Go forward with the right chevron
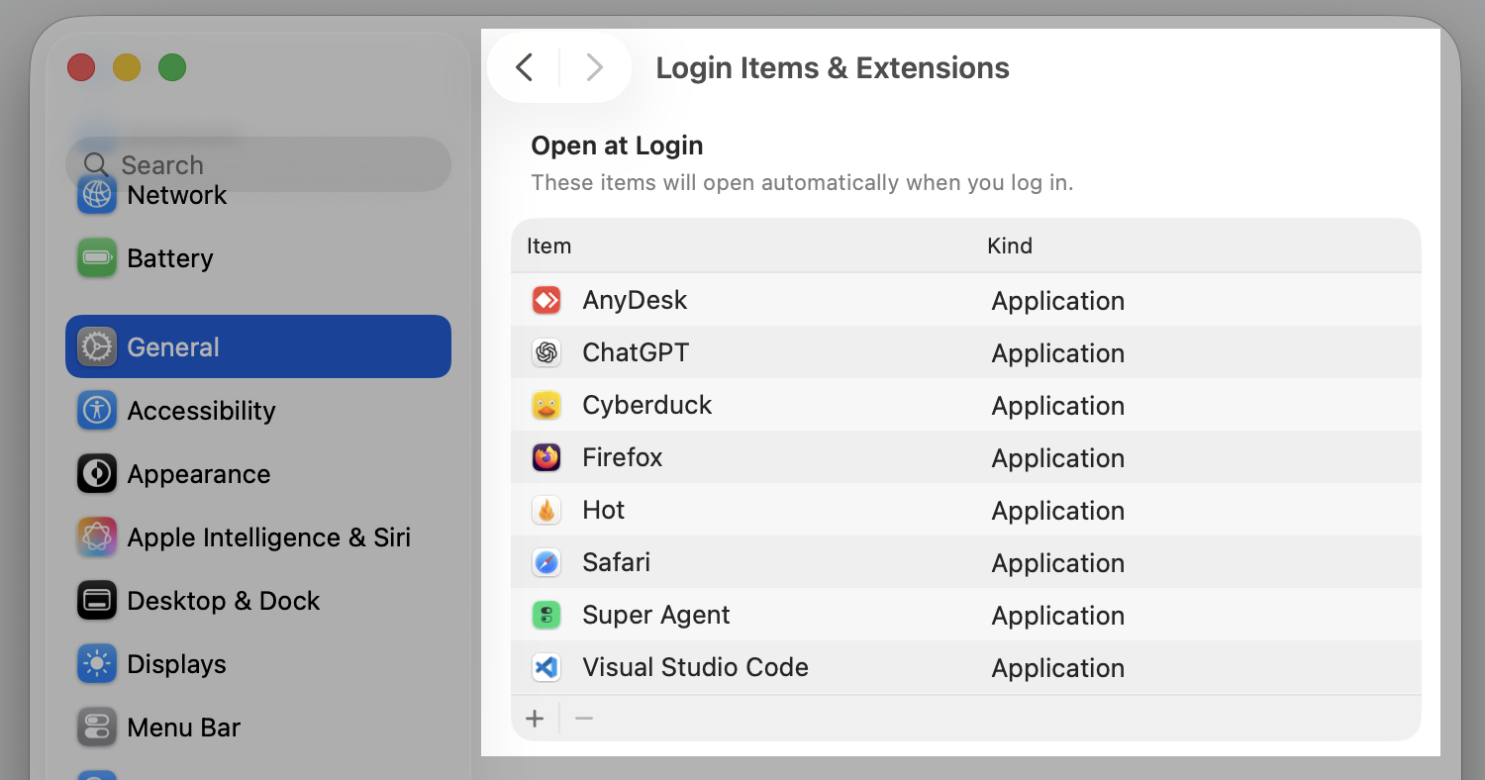 pyautogui.click(x=594, y=67)
